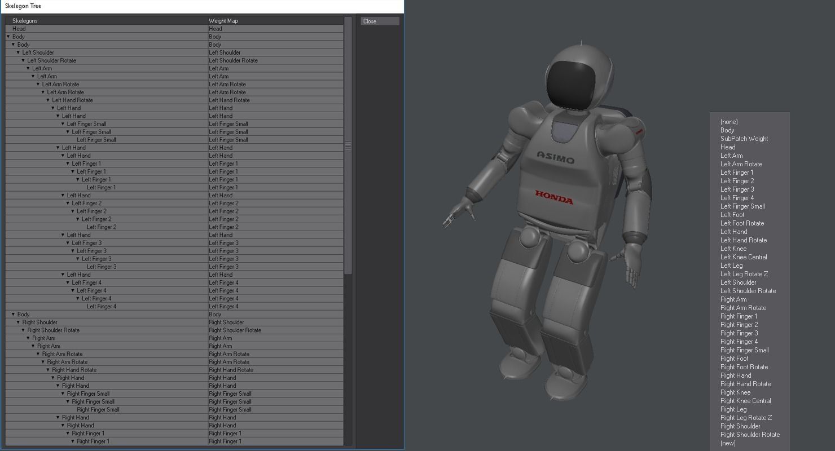Screen dimensions: 835x451
Task: Select the Right Hand Rotate weight map cell
Action: pyautogui.click(x=275, y=370)
